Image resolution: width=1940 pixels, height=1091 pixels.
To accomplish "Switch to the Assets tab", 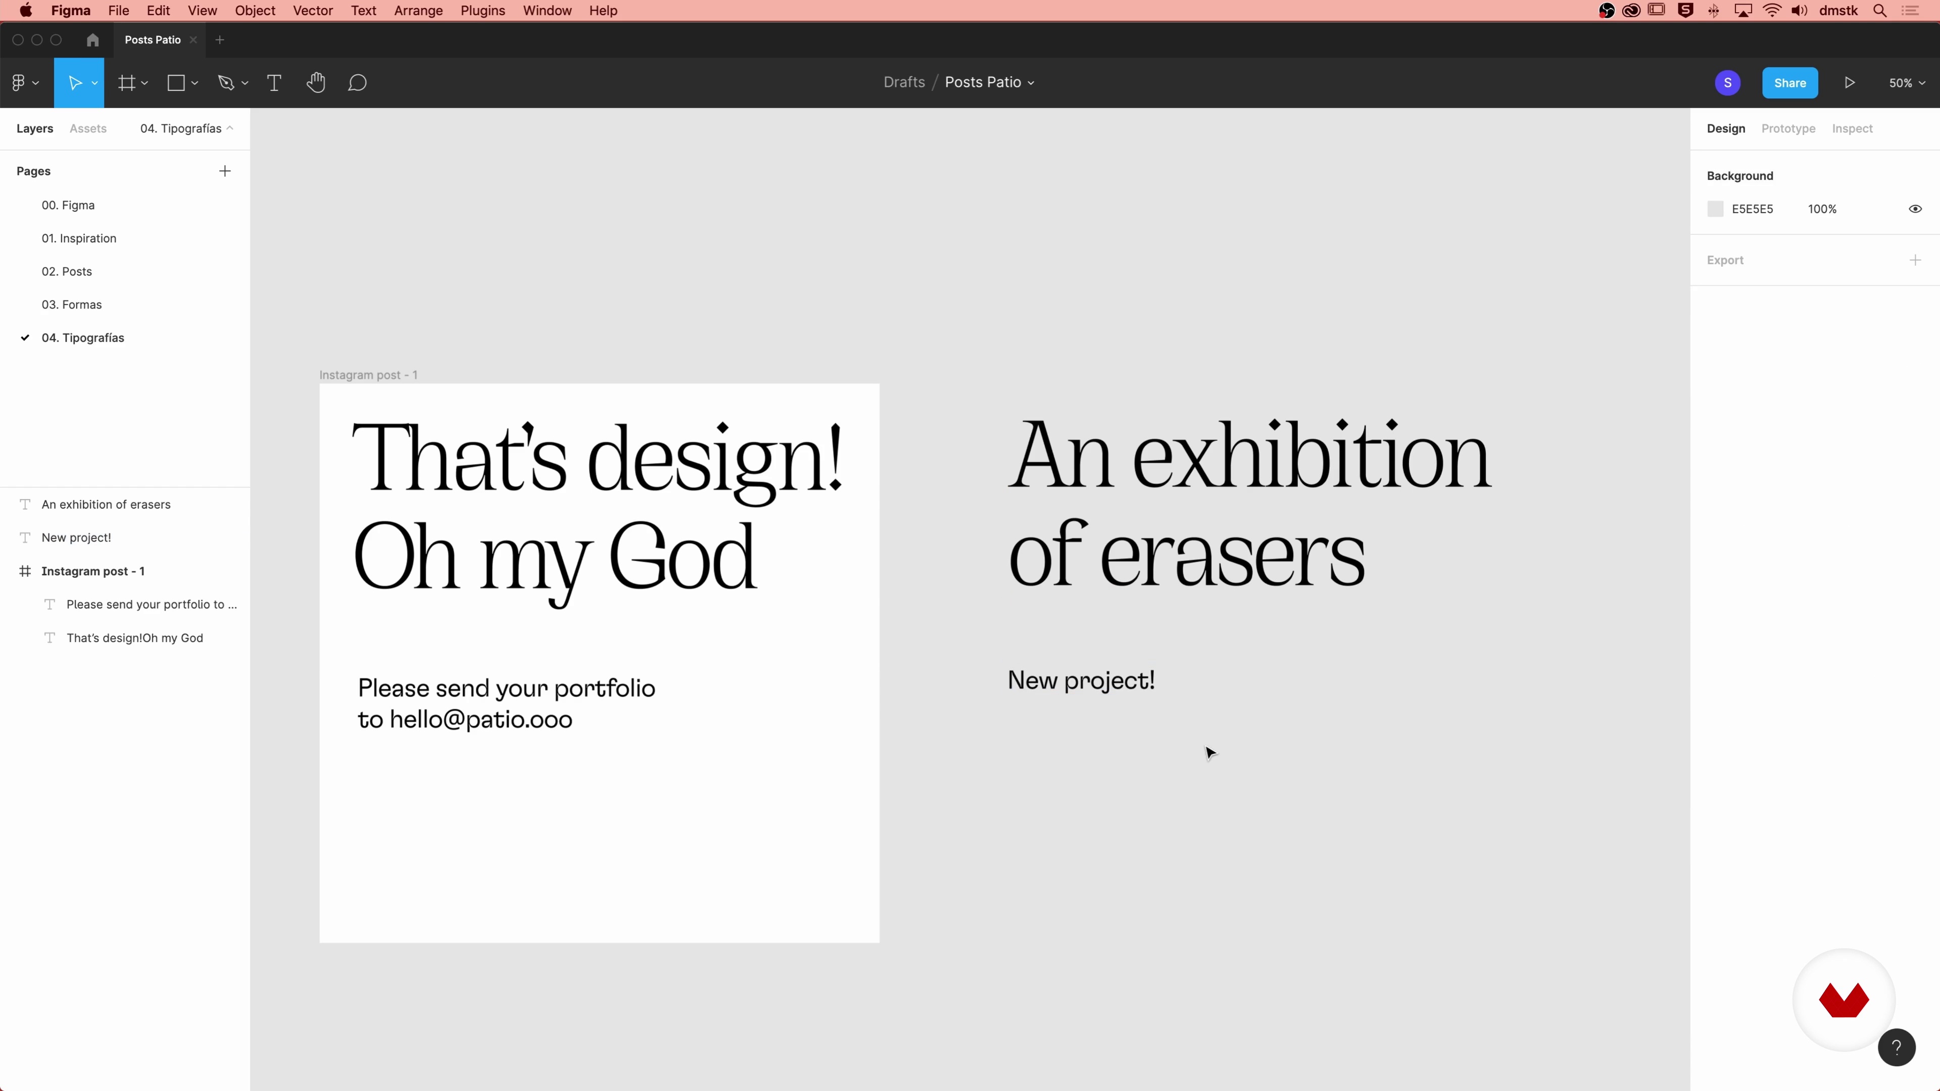I will click(88, 129).
